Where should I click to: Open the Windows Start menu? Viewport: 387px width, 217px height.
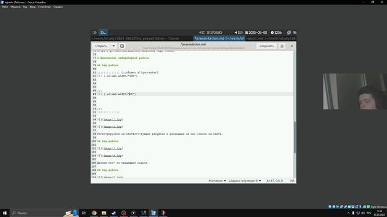5,213
